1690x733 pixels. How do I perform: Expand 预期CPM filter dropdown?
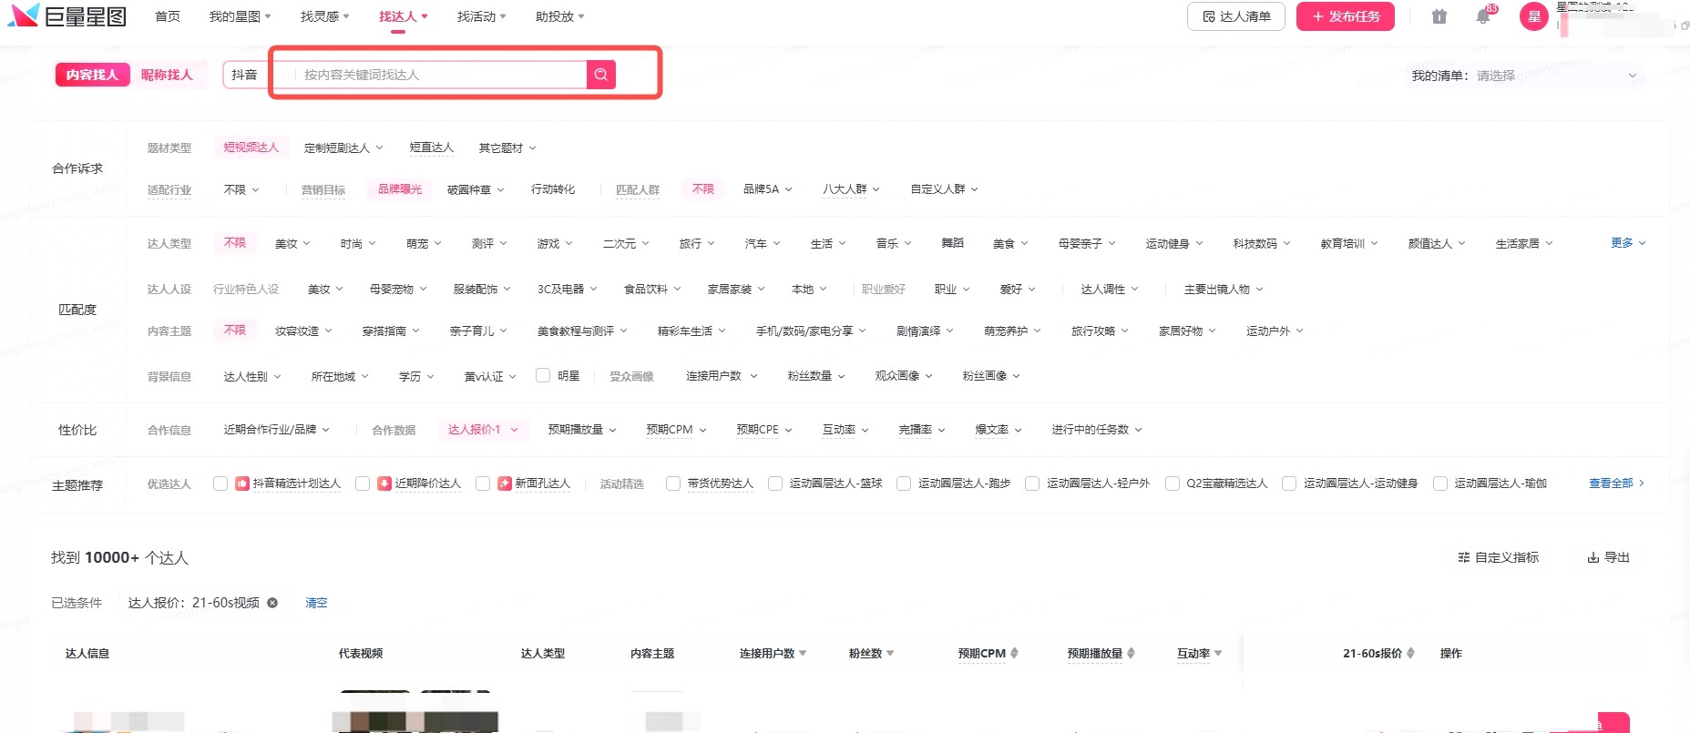pyautogui.click(x=676, y=430)
